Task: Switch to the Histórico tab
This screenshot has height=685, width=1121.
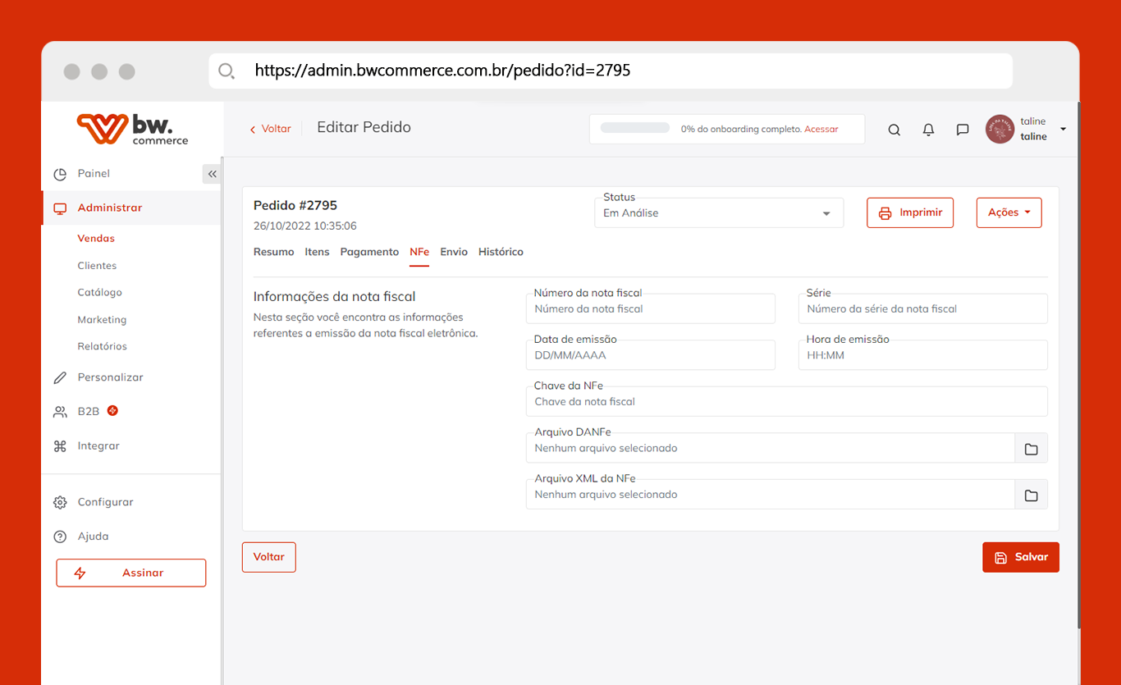Action: (x=501, y=252)
